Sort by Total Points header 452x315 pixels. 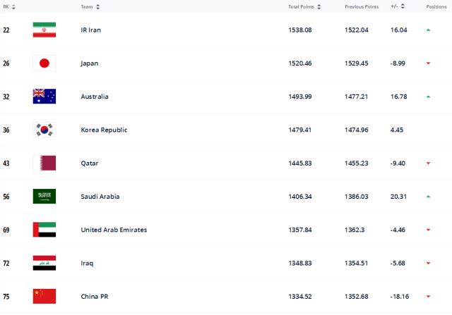pos(304,6)
